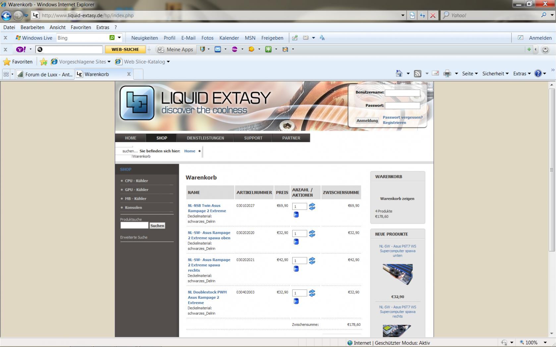Open Quick Tabs view icon
556x347 pixels.
(x=6, y=74)
